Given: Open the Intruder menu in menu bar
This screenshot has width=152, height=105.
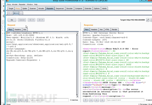Looking at the screenshot, I should pyautogui.click(x=15, y=4).
